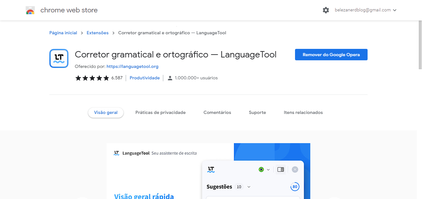This screenshot has height=199, width=422.
Task: Open the Práticas de privacidade tab
Action: tap(160, 112)
